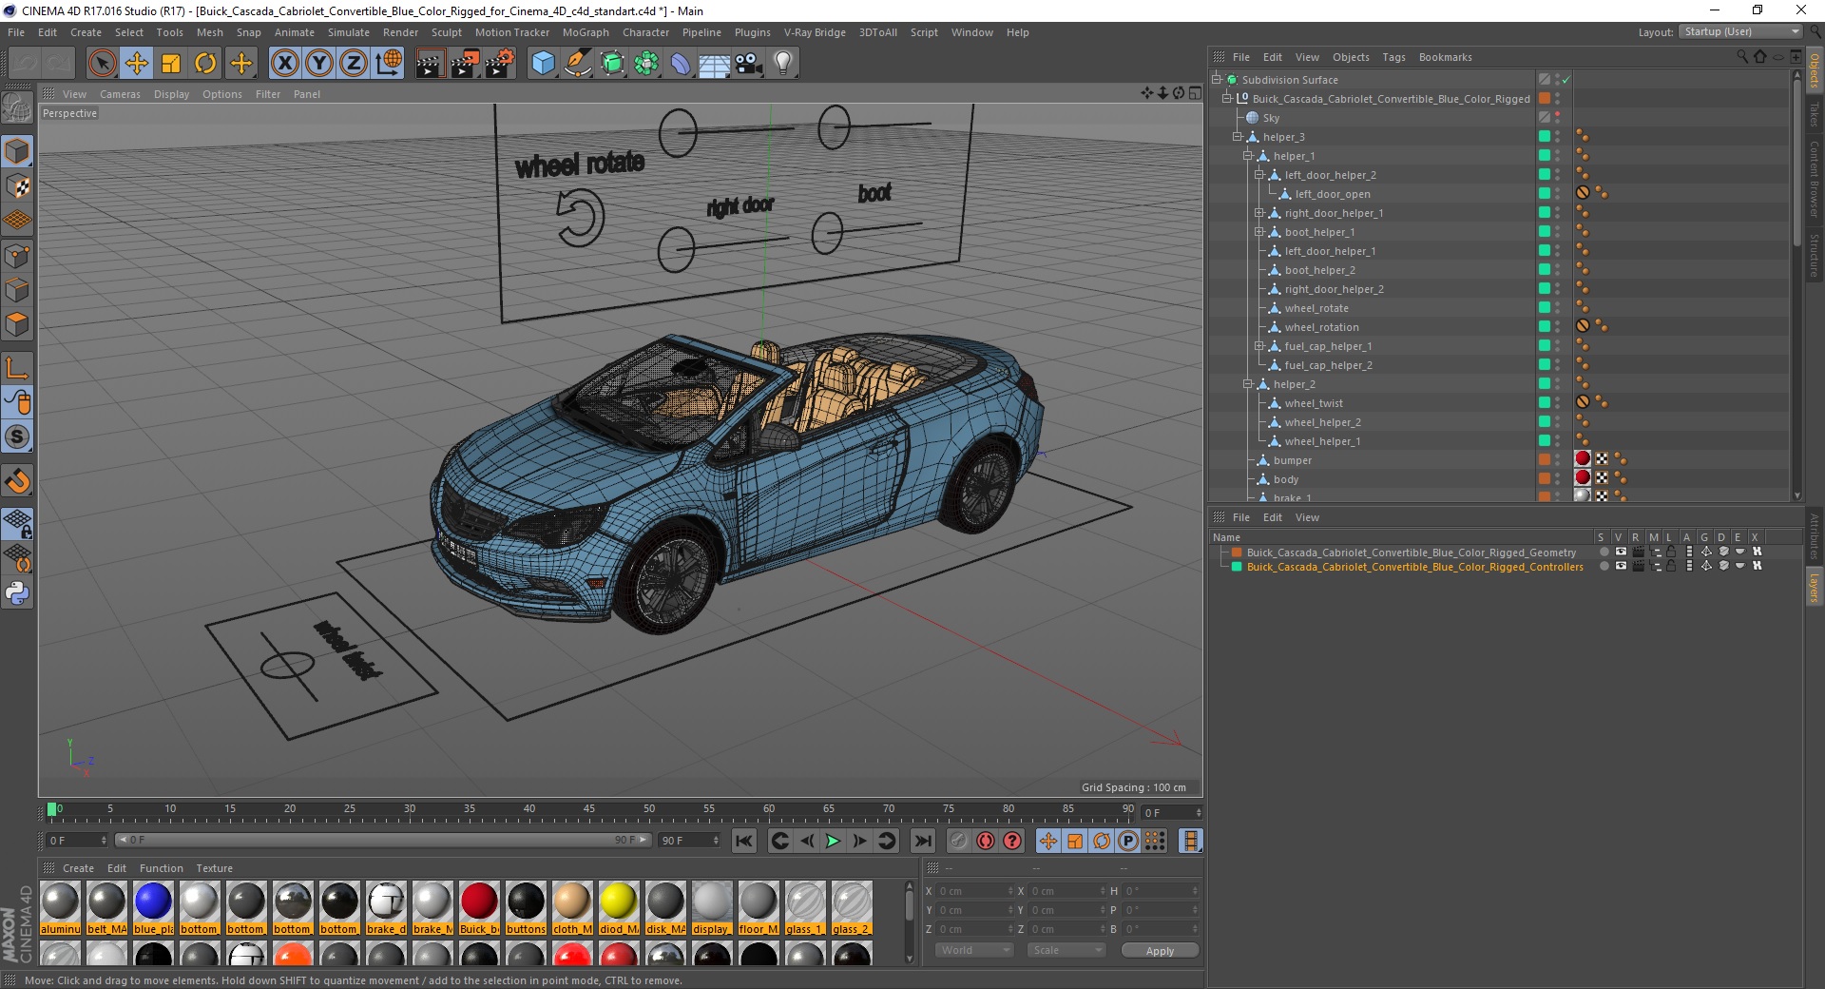This screenshot has height=989, width=1825.
Task: Collapse the helper_2 tree node
Action: click(x=1248, y=383)
